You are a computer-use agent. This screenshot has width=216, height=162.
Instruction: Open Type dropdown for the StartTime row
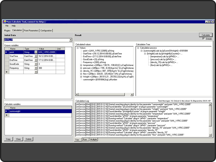(36, 56)
